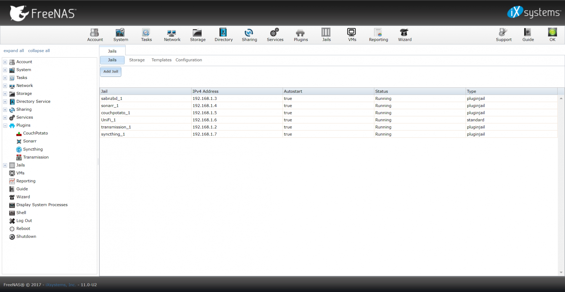
Task: Switch to the Templates sub-tab
Action: (x=161, y=60)
